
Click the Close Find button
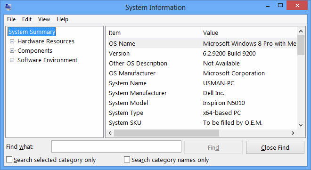pyautogui.click(x=275, y=147)
